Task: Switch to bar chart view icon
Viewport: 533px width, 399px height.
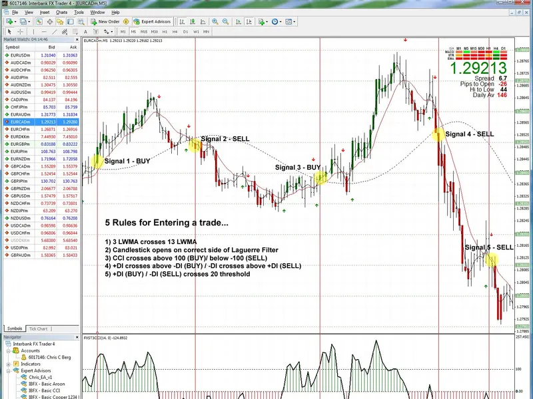Action: (x=182, y=22)
